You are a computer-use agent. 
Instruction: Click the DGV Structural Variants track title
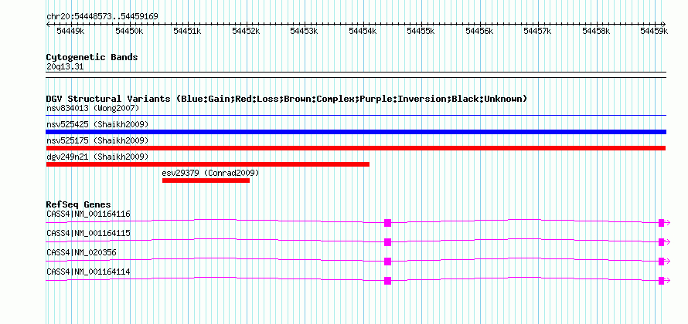pos(287,99)
